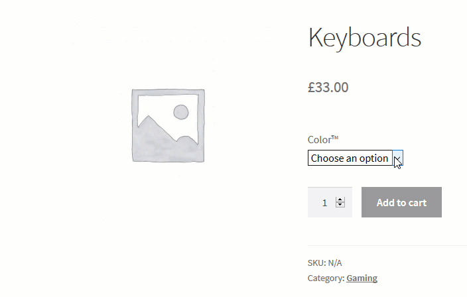Click the SKU label text
Screen dimensions: 467x297
coord(317,263)
